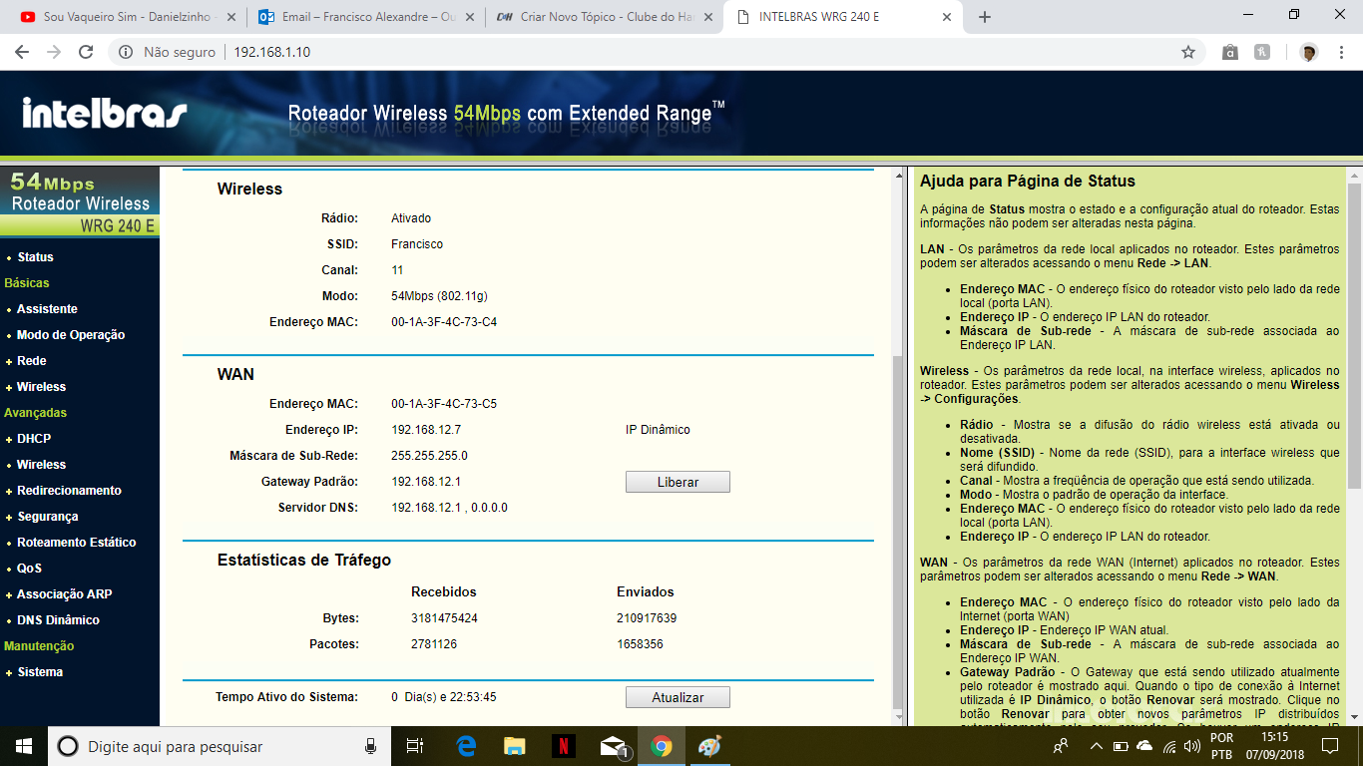
Task: Open the Honey extension icon
Action: pyautogui.click(x=1262, y=52)
